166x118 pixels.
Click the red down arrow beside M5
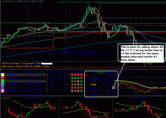(47, 78)
